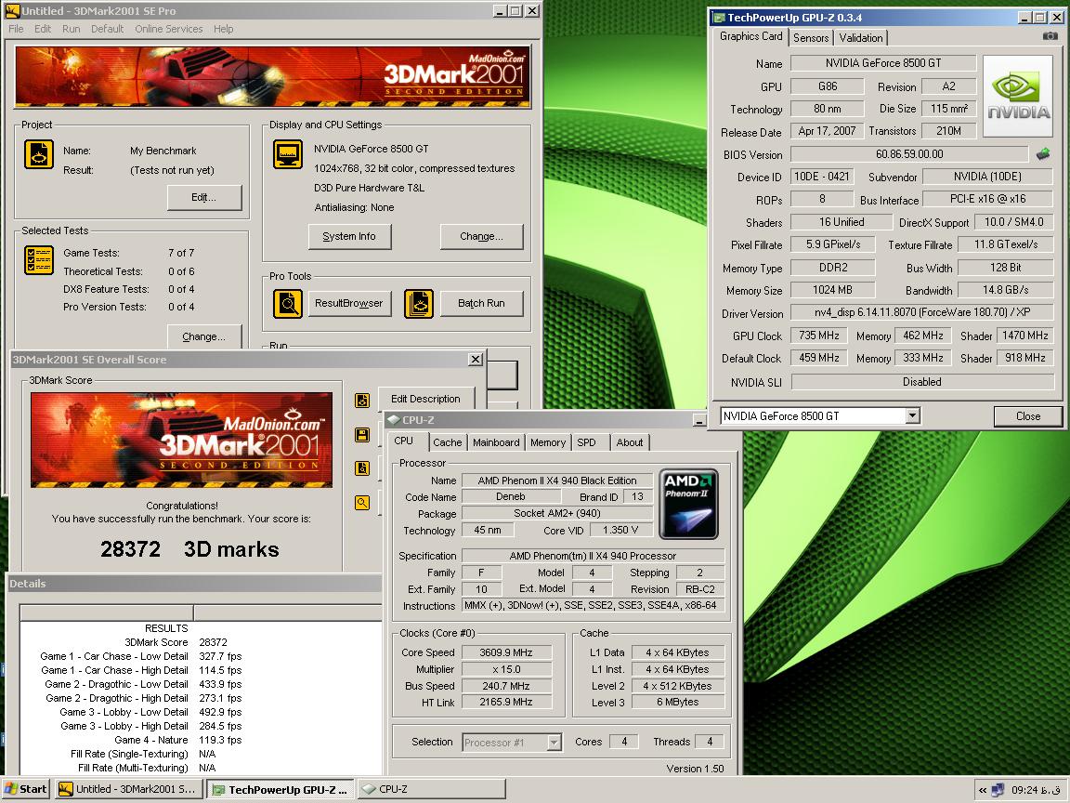1070x803 pixels.
Task: Click the ResultBrowser magnifier icon
Action: [288, 304]
